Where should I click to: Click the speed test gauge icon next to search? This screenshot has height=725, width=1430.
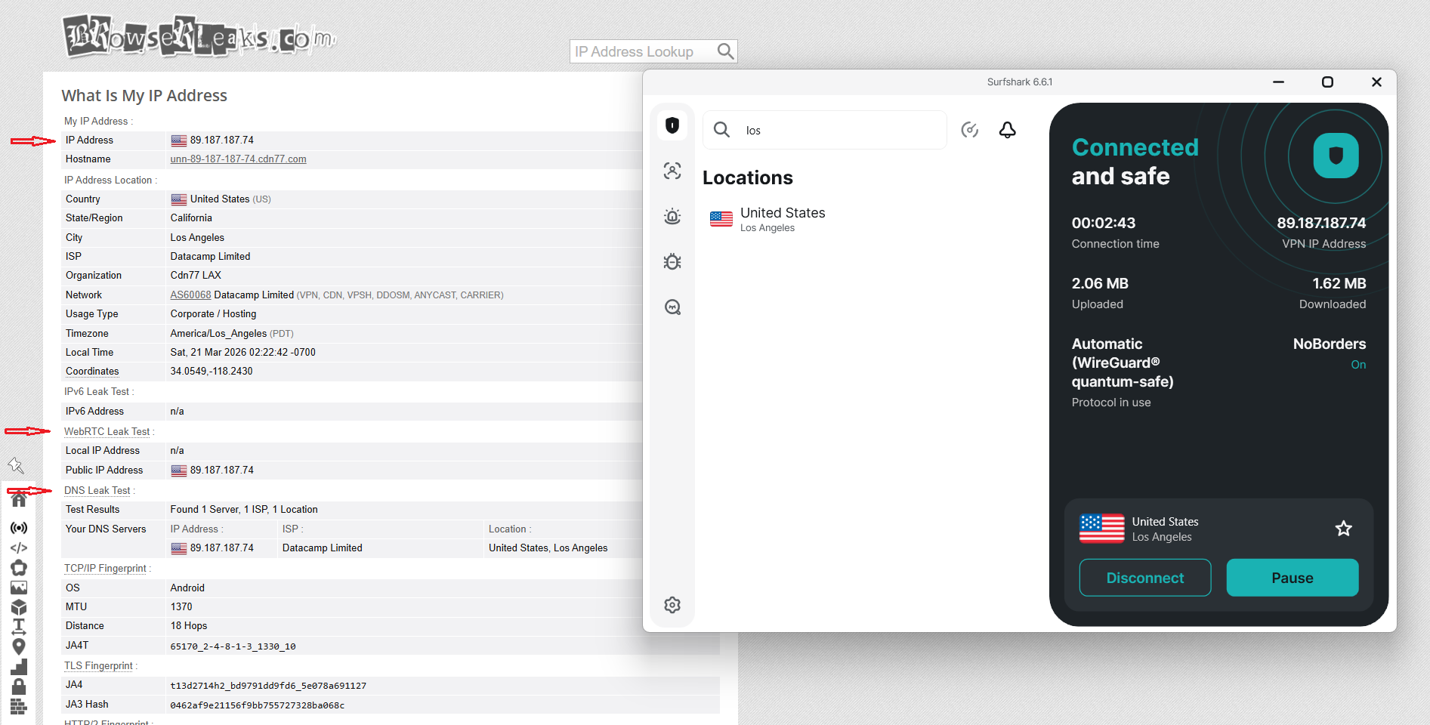[x=970, y=130]
